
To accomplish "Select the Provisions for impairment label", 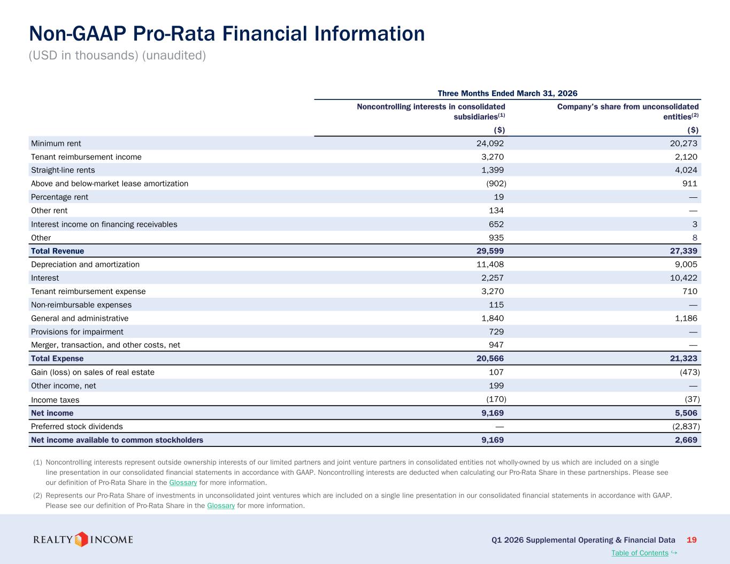I will point(77,332).
